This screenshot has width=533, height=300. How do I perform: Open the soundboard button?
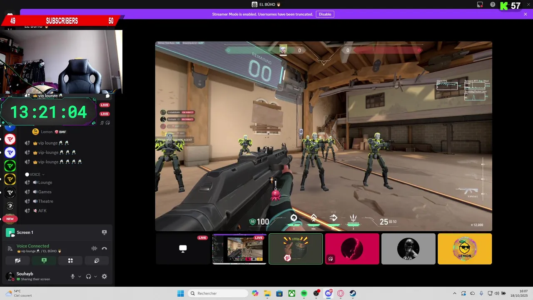[x=97, y=260]
